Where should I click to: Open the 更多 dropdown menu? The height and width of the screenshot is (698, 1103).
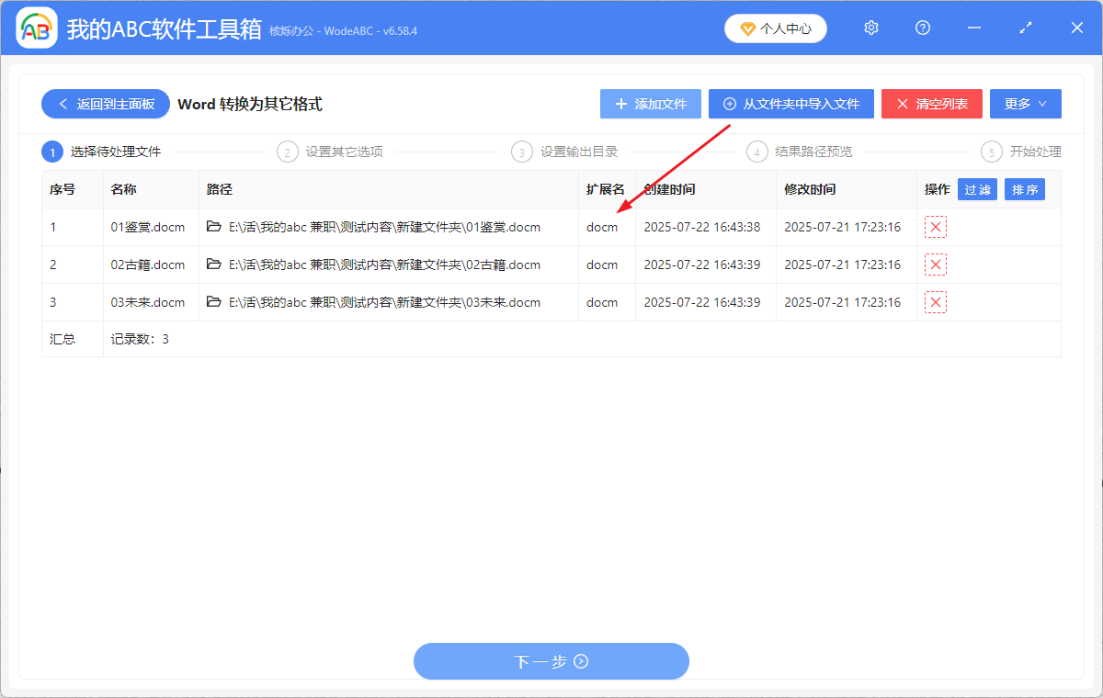1025,104
